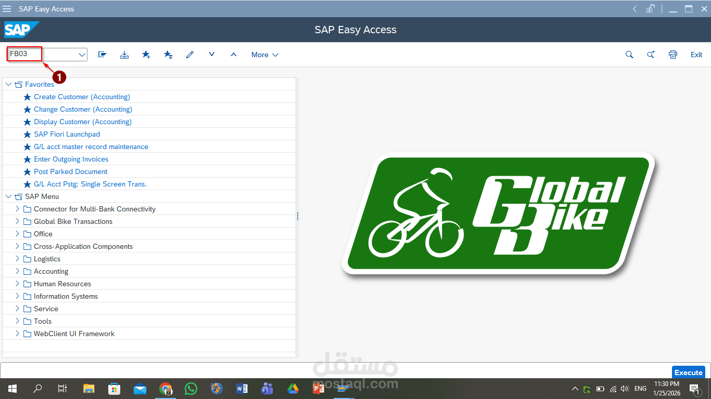Viewport: 711px width, 399px height.
Task: Click the lock icon in title bar
Action: pos(651,9)
